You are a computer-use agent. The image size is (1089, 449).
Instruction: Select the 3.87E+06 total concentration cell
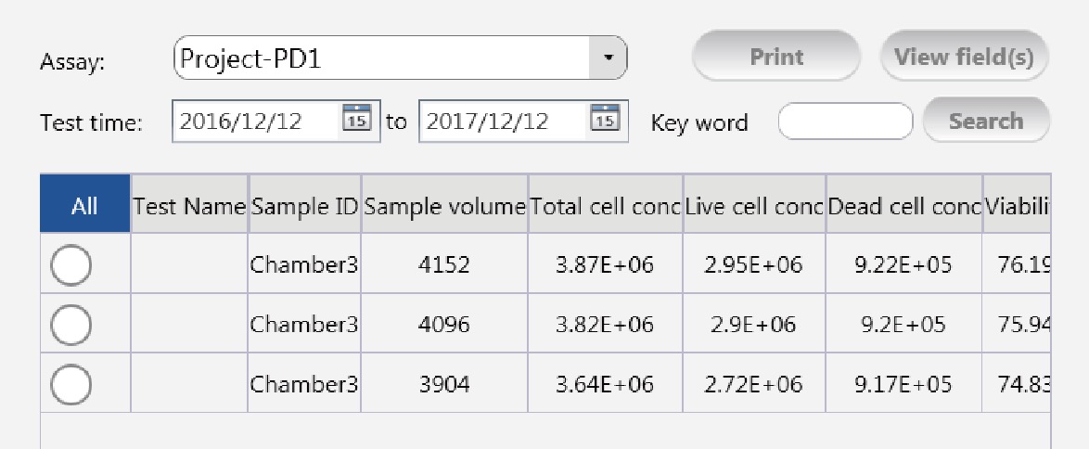click(605, 264)
